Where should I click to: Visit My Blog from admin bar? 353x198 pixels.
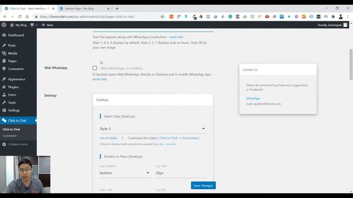[x=18, y=25]
